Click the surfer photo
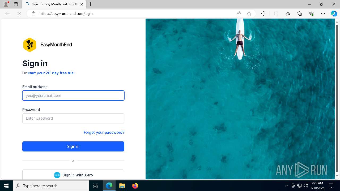This screenshot has height=191, width=340. pos(240,99)
